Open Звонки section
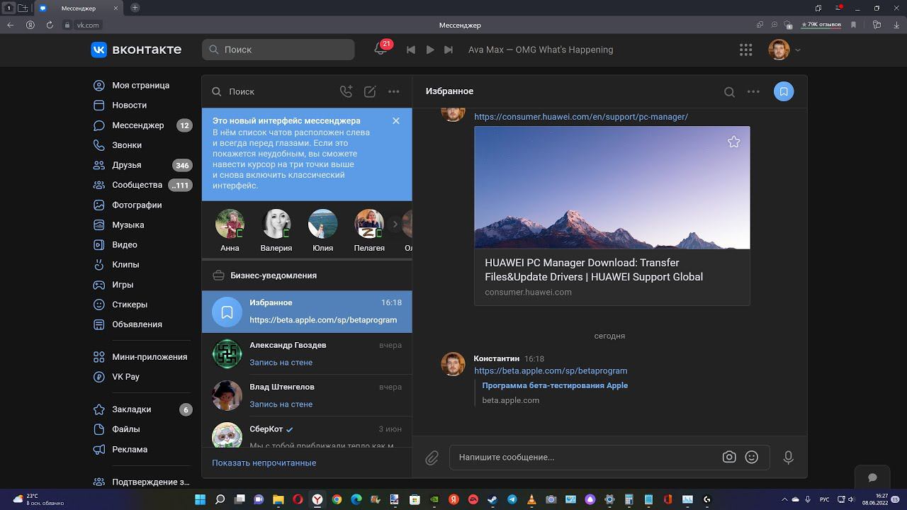 pyautogui.click(x=127, y=145)
